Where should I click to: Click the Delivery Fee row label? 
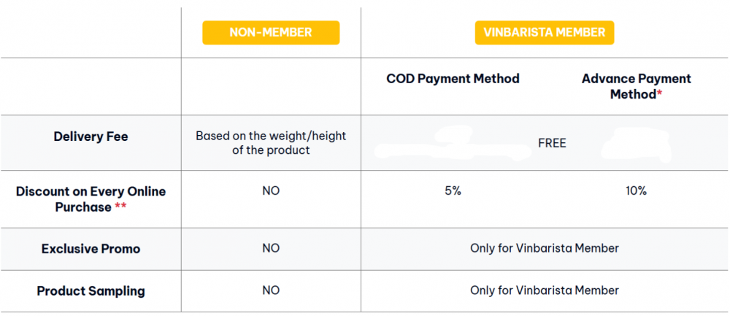tap(91, 136)
